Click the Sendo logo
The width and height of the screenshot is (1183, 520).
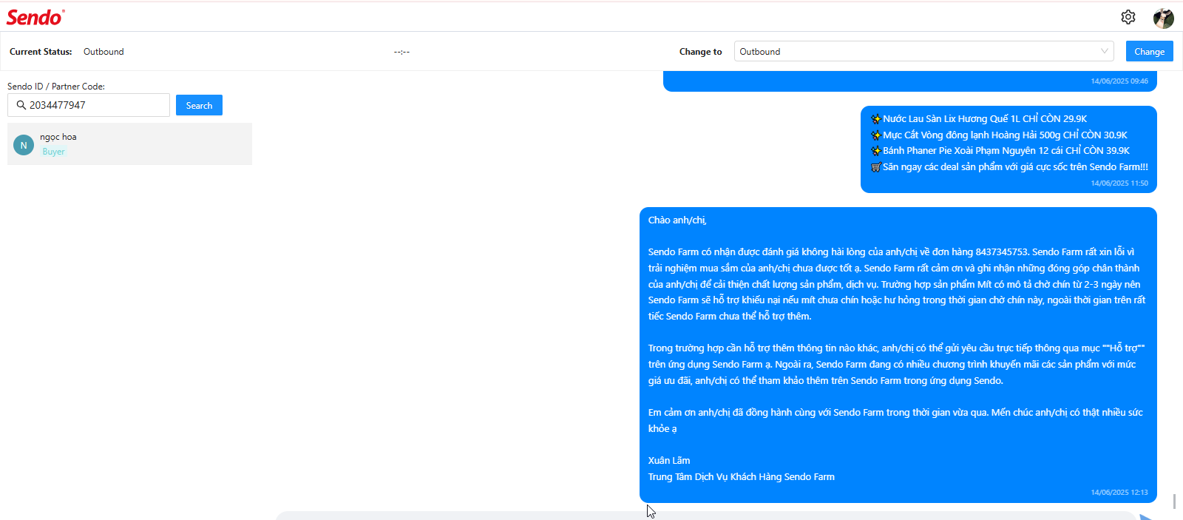pos(35,17)
